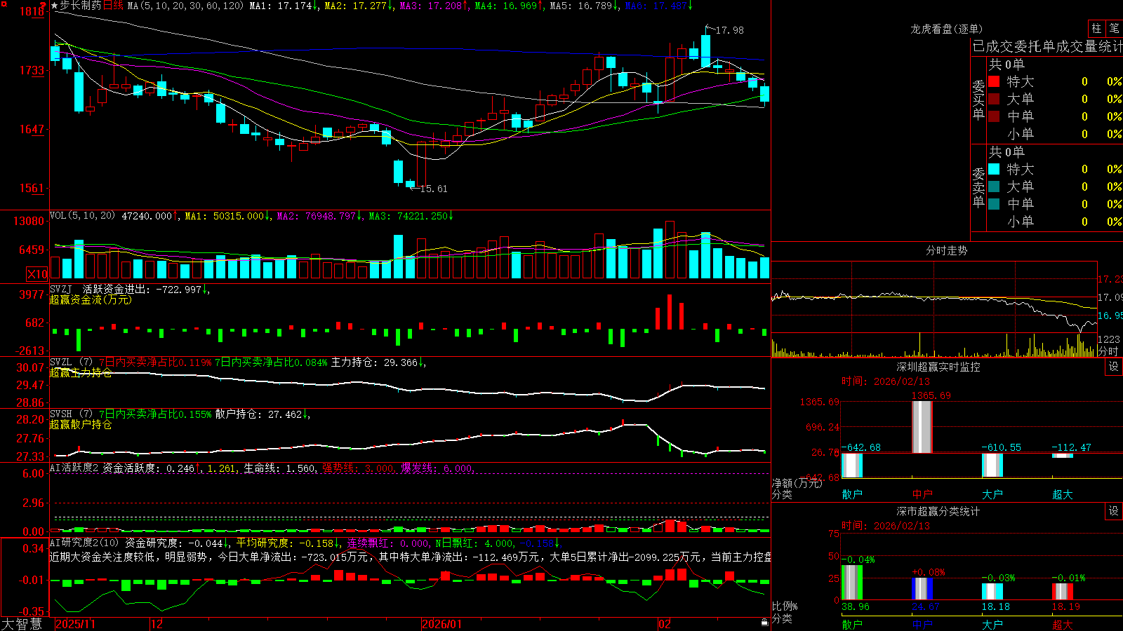The width and height of the screenshot is (1123, 631).
Task: Click the 17.98 high price marker
Action: point(729,30)
